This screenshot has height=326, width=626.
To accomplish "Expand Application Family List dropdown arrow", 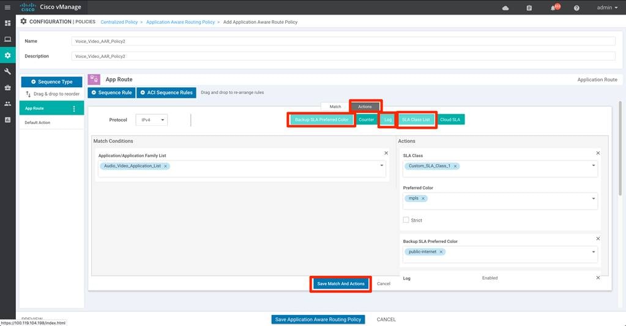I will pos(382,165).
